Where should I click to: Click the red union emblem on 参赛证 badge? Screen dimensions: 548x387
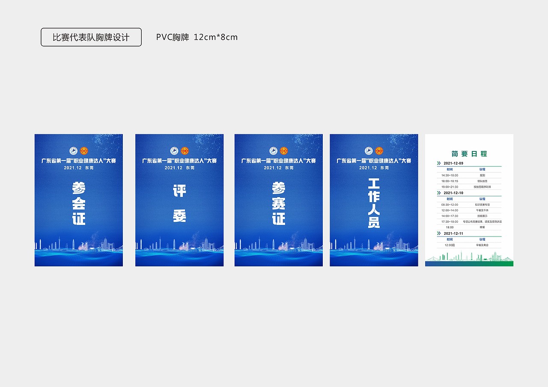click(283, 151)
